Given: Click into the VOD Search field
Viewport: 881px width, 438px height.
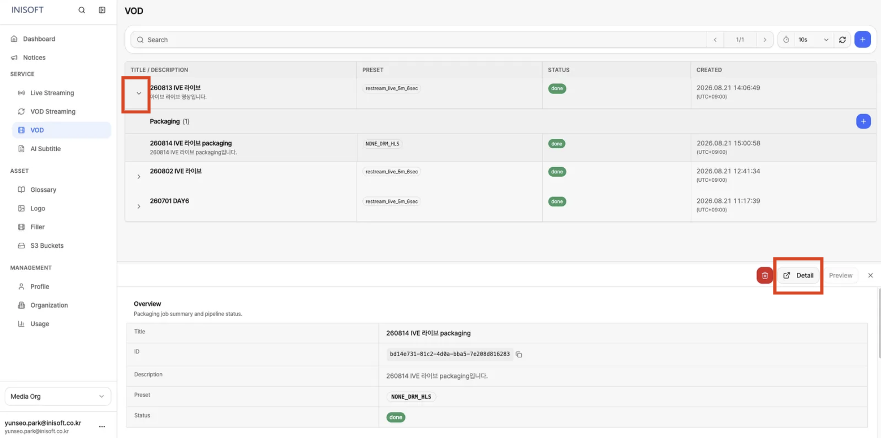Looking at the screenshot, I should [418, 40].
